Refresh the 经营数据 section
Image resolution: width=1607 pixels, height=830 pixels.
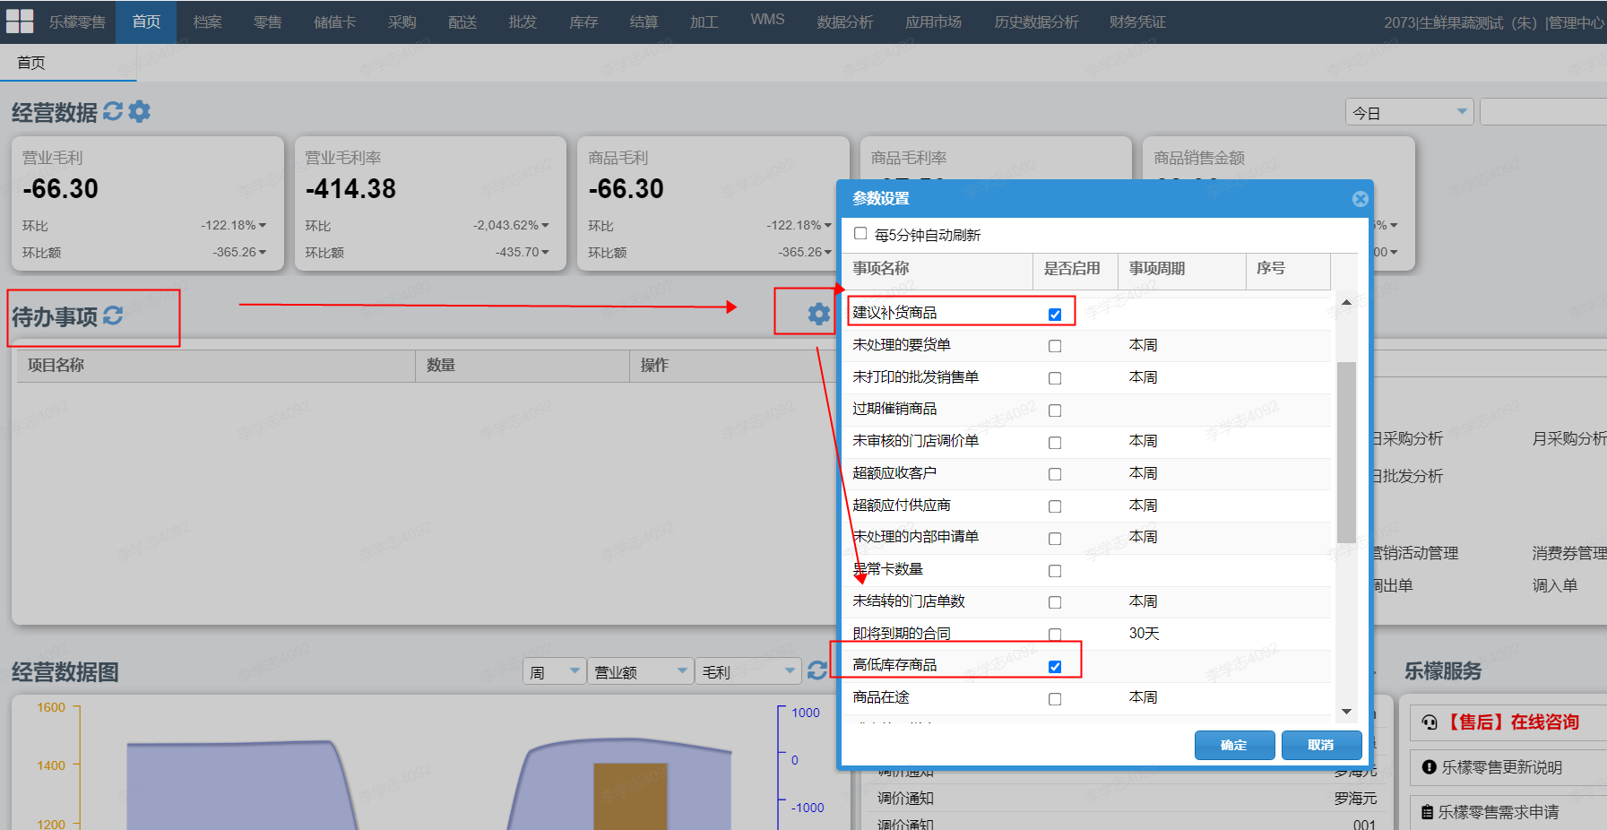click(x=113, y=111)
